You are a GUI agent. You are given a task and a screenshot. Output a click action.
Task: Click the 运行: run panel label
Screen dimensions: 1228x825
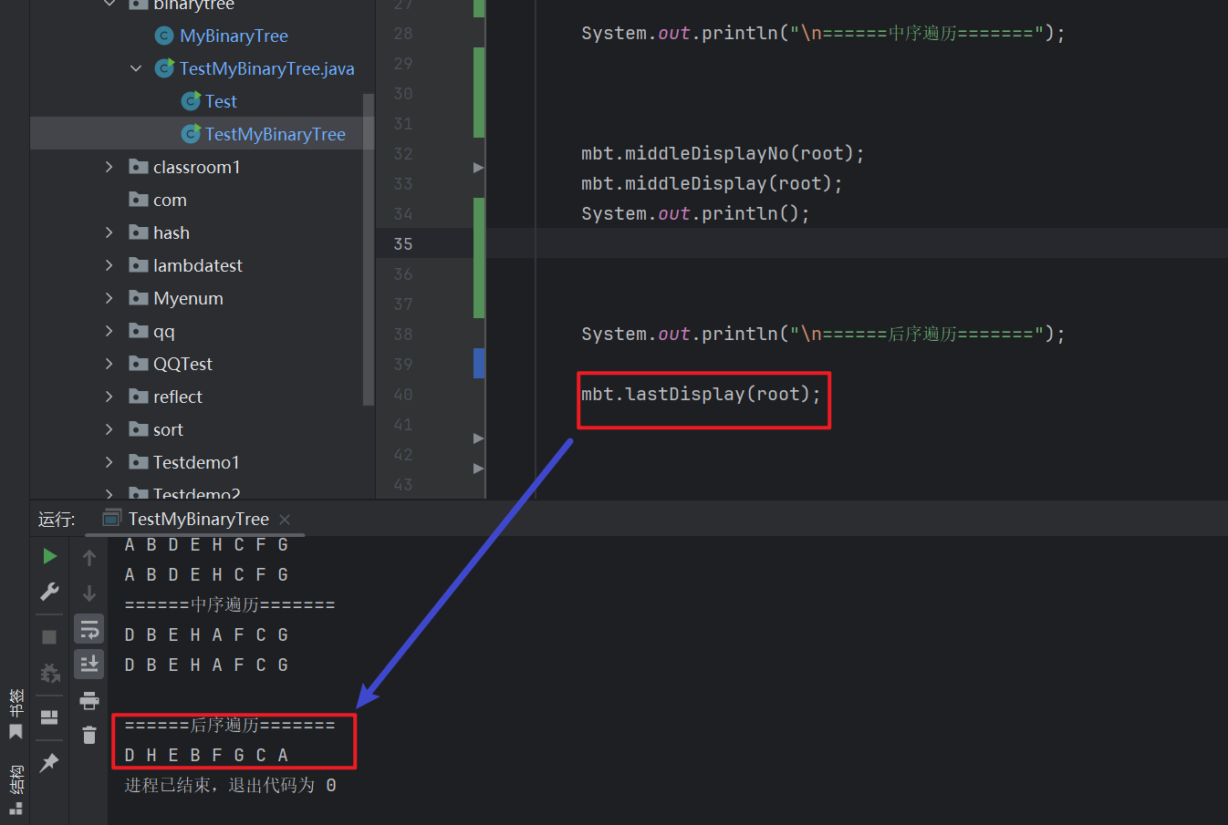point(57,519)
